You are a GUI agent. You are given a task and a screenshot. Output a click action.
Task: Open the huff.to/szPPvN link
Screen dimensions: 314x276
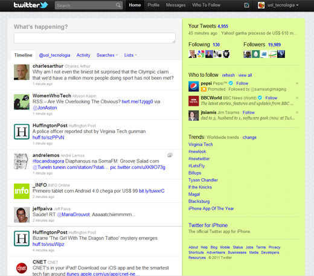(48, 138)
